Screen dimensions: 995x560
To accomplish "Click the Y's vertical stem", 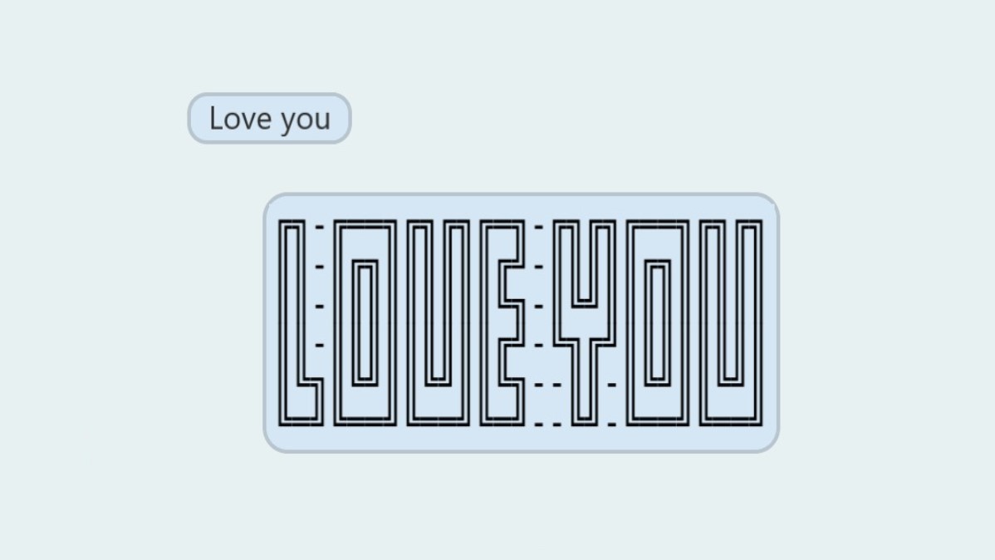I will click(585, 383).
